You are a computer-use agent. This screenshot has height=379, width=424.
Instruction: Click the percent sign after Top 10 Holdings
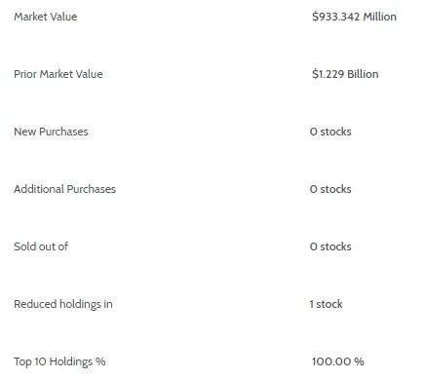100,361
